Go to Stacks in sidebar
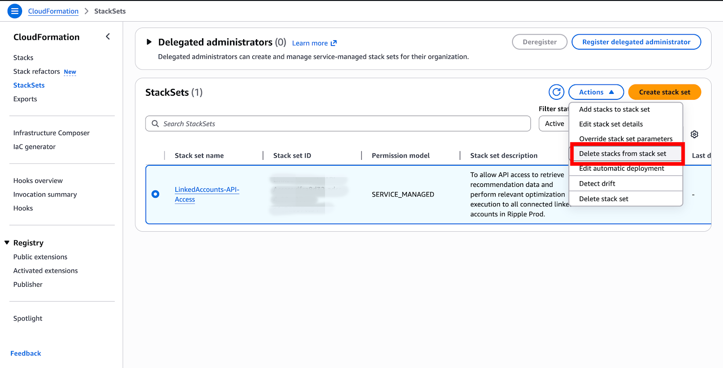723x368 pixels. pyautogui.click(x=23, y=58)
